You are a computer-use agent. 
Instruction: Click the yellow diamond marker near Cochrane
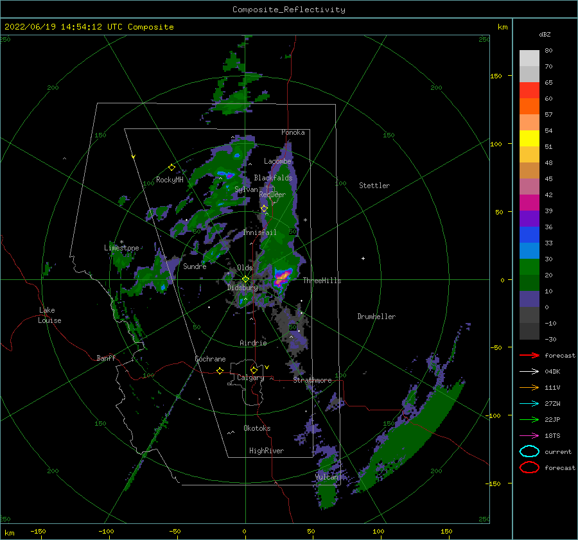220,370
